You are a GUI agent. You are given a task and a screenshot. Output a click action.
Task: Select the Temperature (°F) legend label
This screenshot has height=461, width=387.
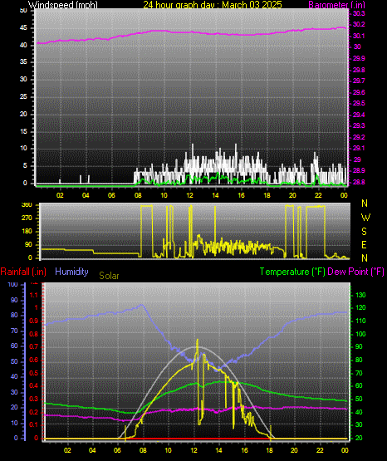[292, 272]
